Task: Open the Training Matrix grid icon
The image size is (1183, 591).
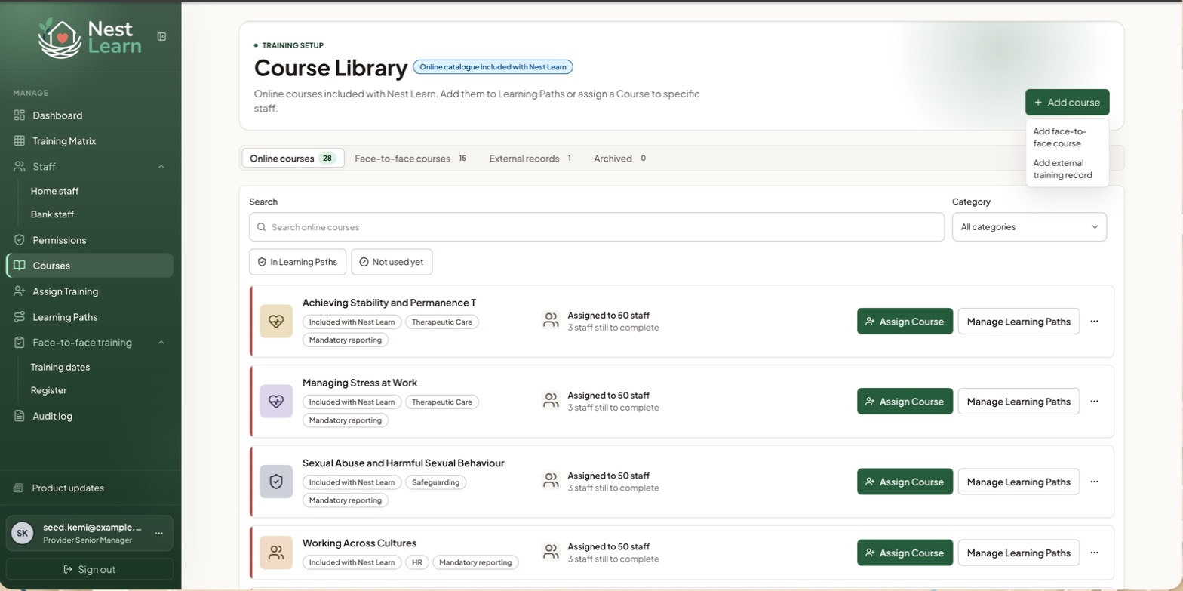Action: pyautogui.click(x=20, y=141)
